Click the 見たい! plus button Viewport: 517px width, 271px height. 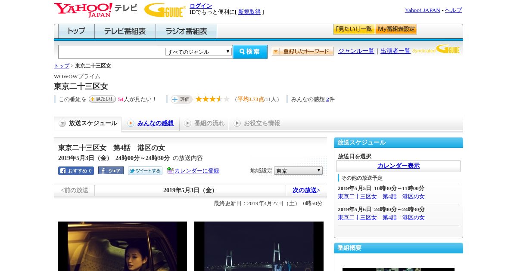102,99
